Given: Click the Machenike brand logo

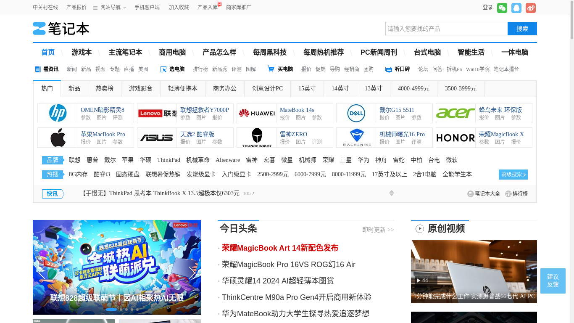Looking at the screenshot, I should coord(356,138).
